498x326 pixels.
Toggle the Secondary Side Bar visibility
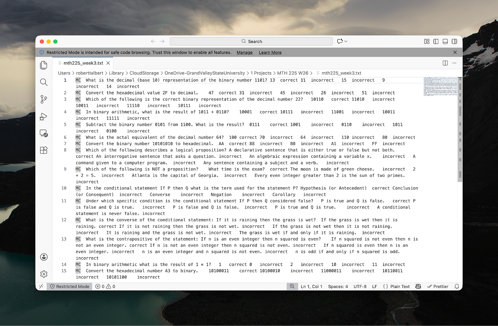(454, 41)
